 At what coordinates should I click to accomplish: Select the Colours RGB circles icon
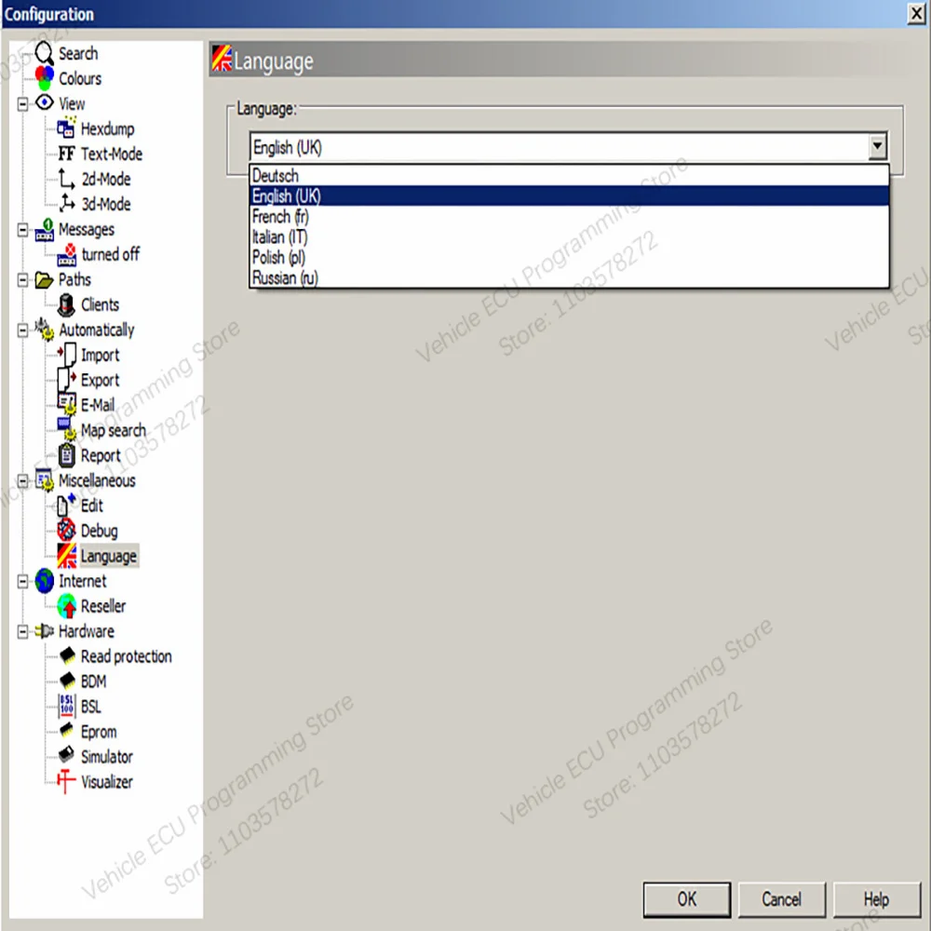(x=44, y=78)
